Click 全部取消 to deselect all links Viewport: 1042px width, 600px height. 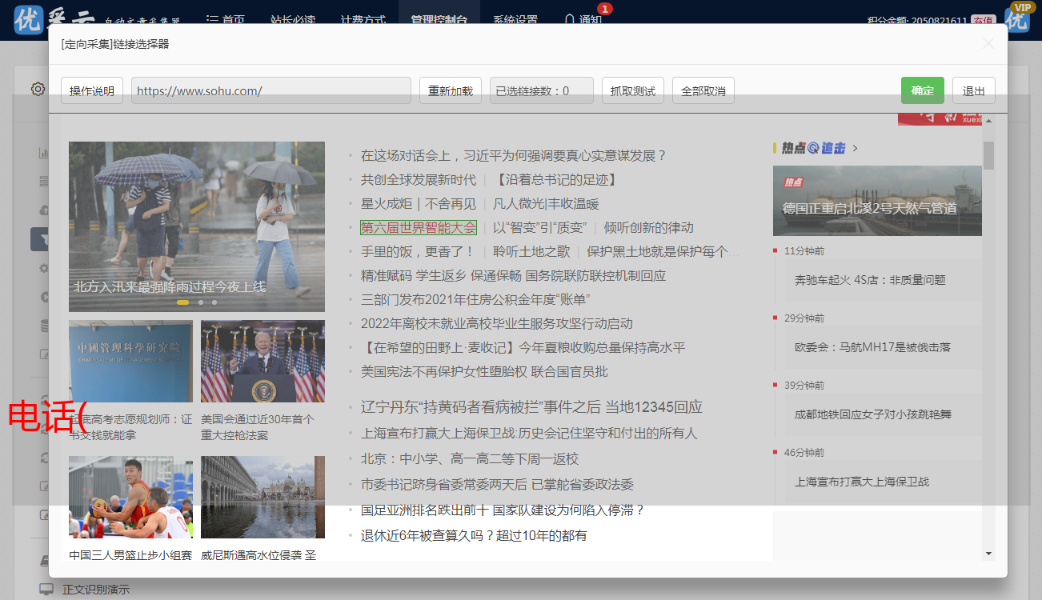[x=703, y=90]
